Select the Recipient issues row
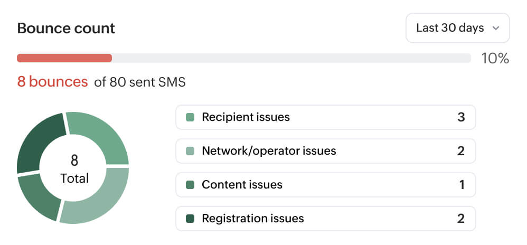Image resolution: width=527 pixels, height=245 pixels. [326, 117]
